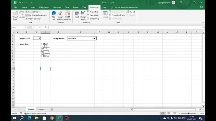Image resolution: width=216 pixels, height=121 pixels.
Task: Add a new sheet
Action: pyautogui.click(x=52, y=110)
